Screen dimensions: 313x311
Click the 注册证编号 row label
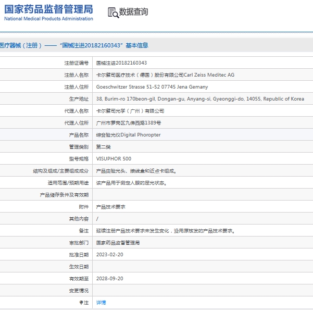click(x=77, y=63)
